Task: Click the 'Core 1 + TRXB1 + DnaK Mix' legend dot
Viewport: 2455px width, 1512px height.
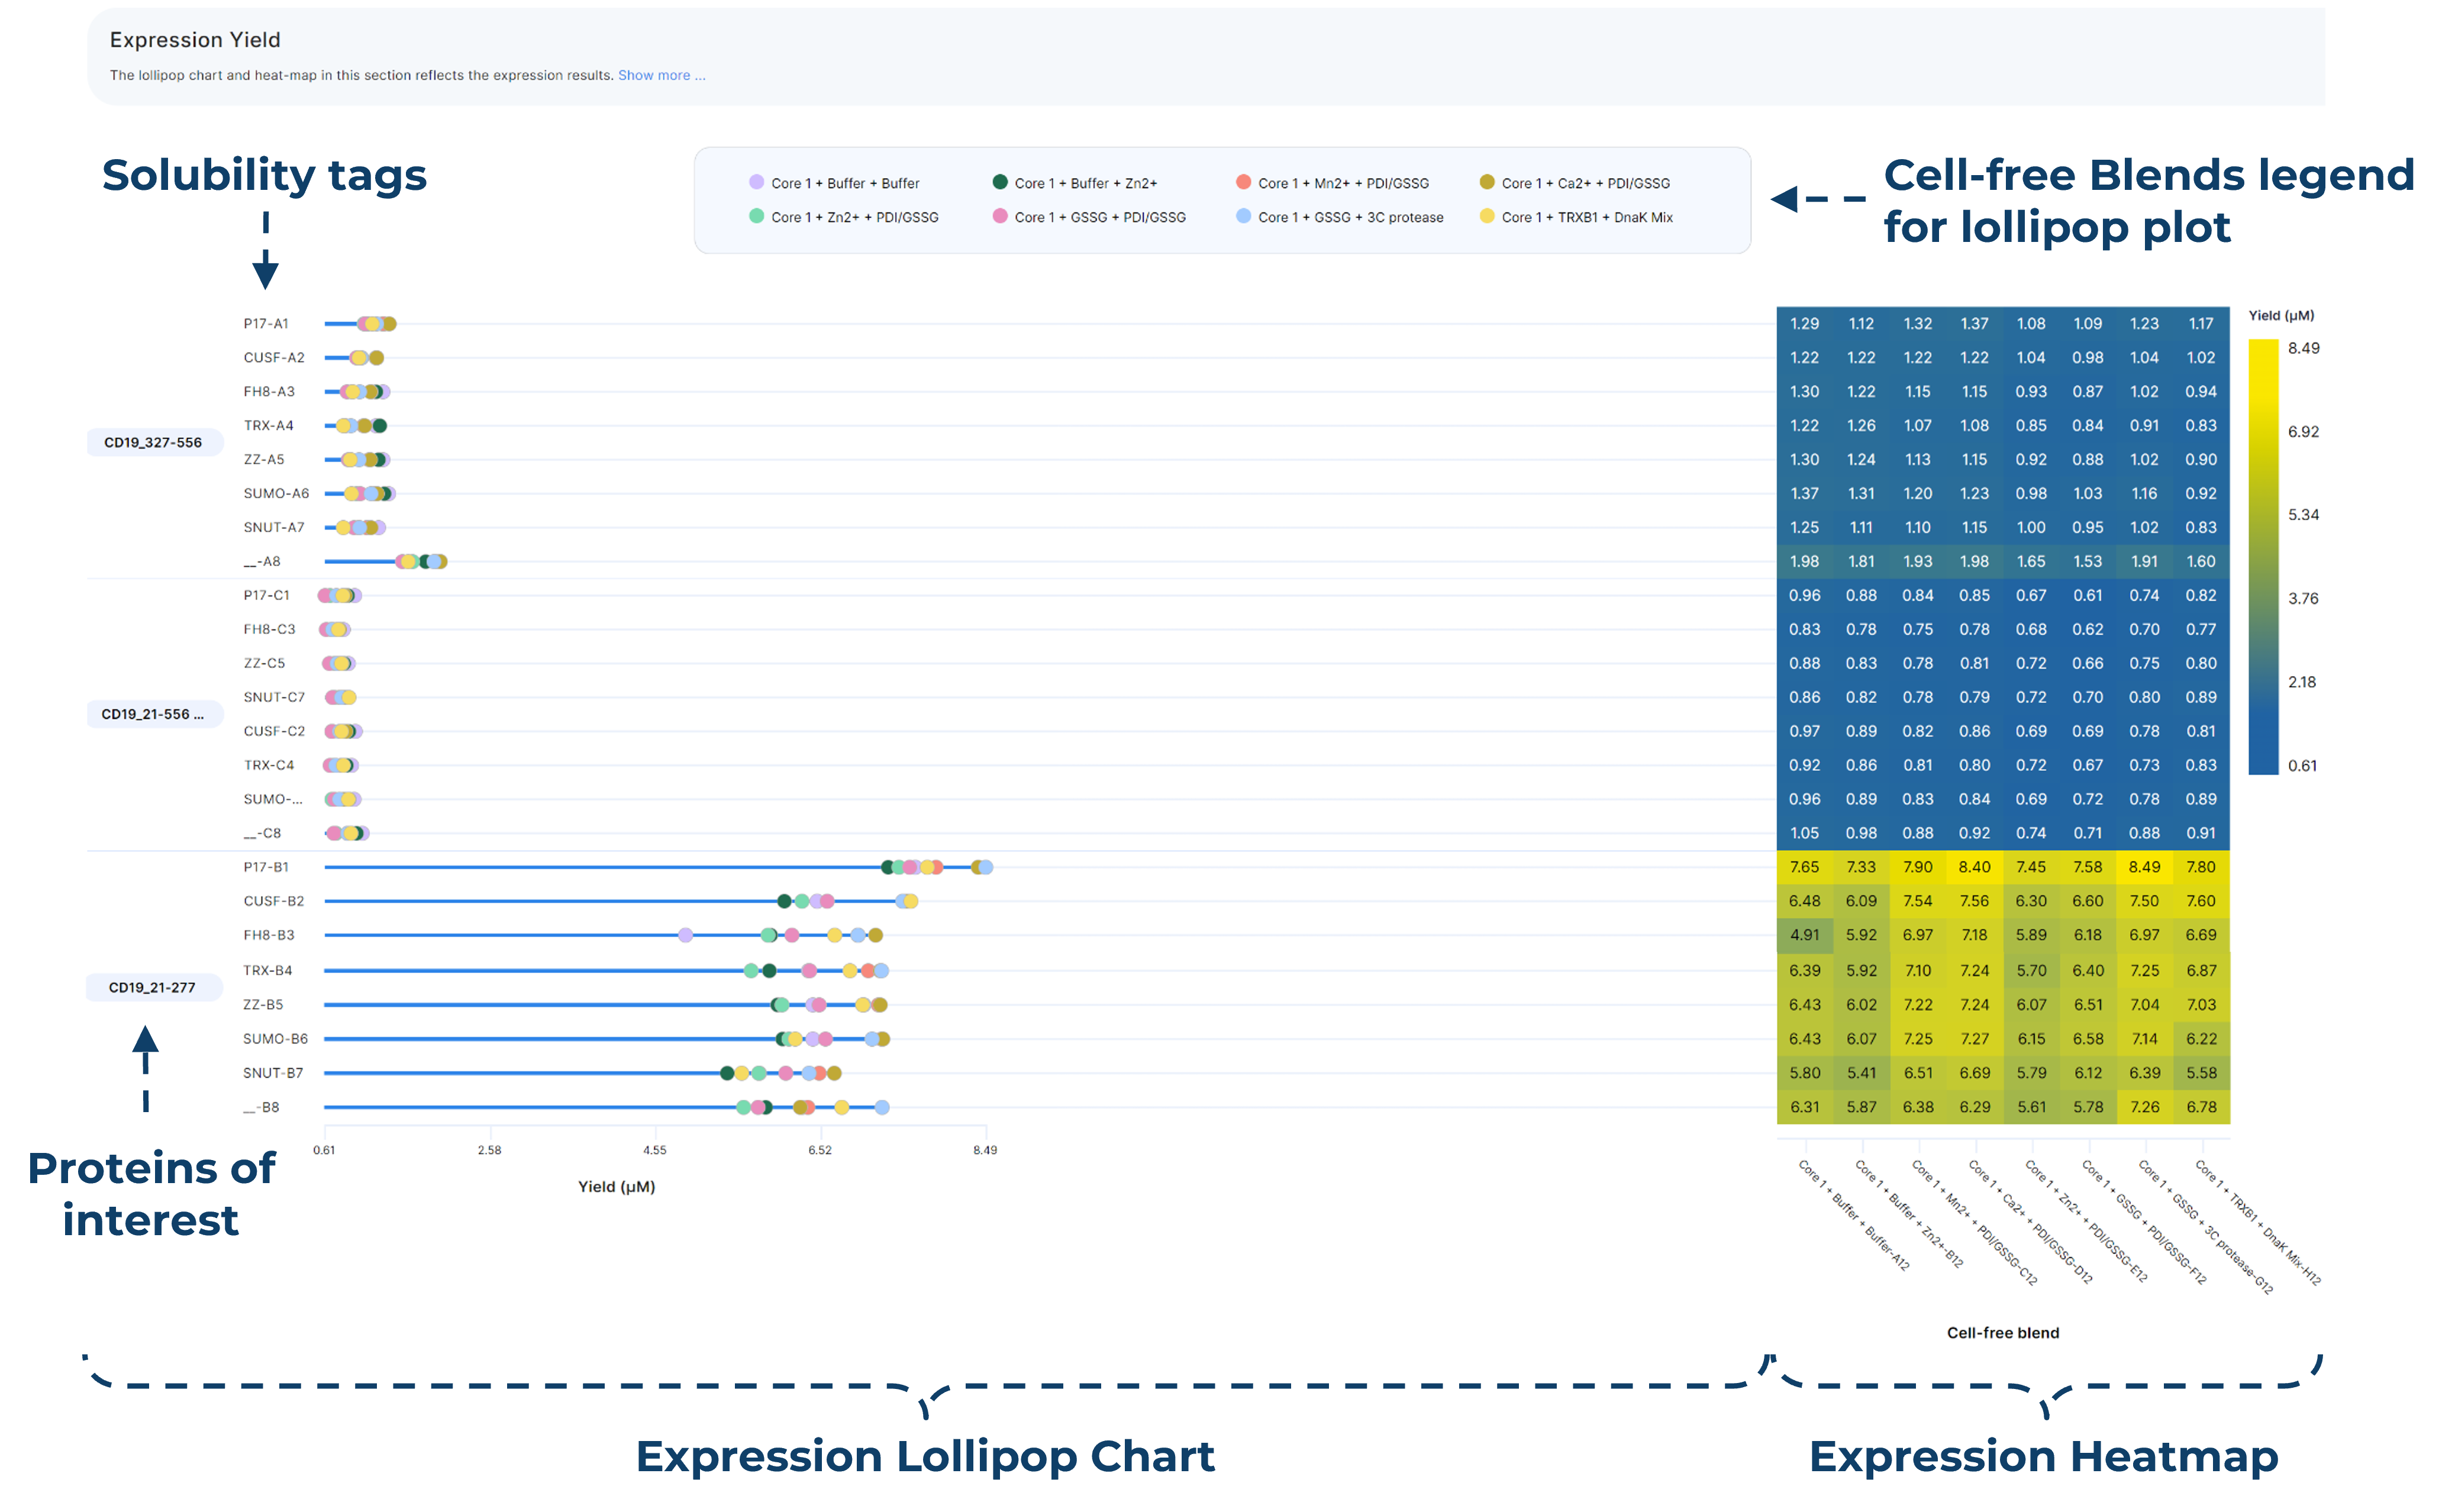Action: (x=1487, y=216)
